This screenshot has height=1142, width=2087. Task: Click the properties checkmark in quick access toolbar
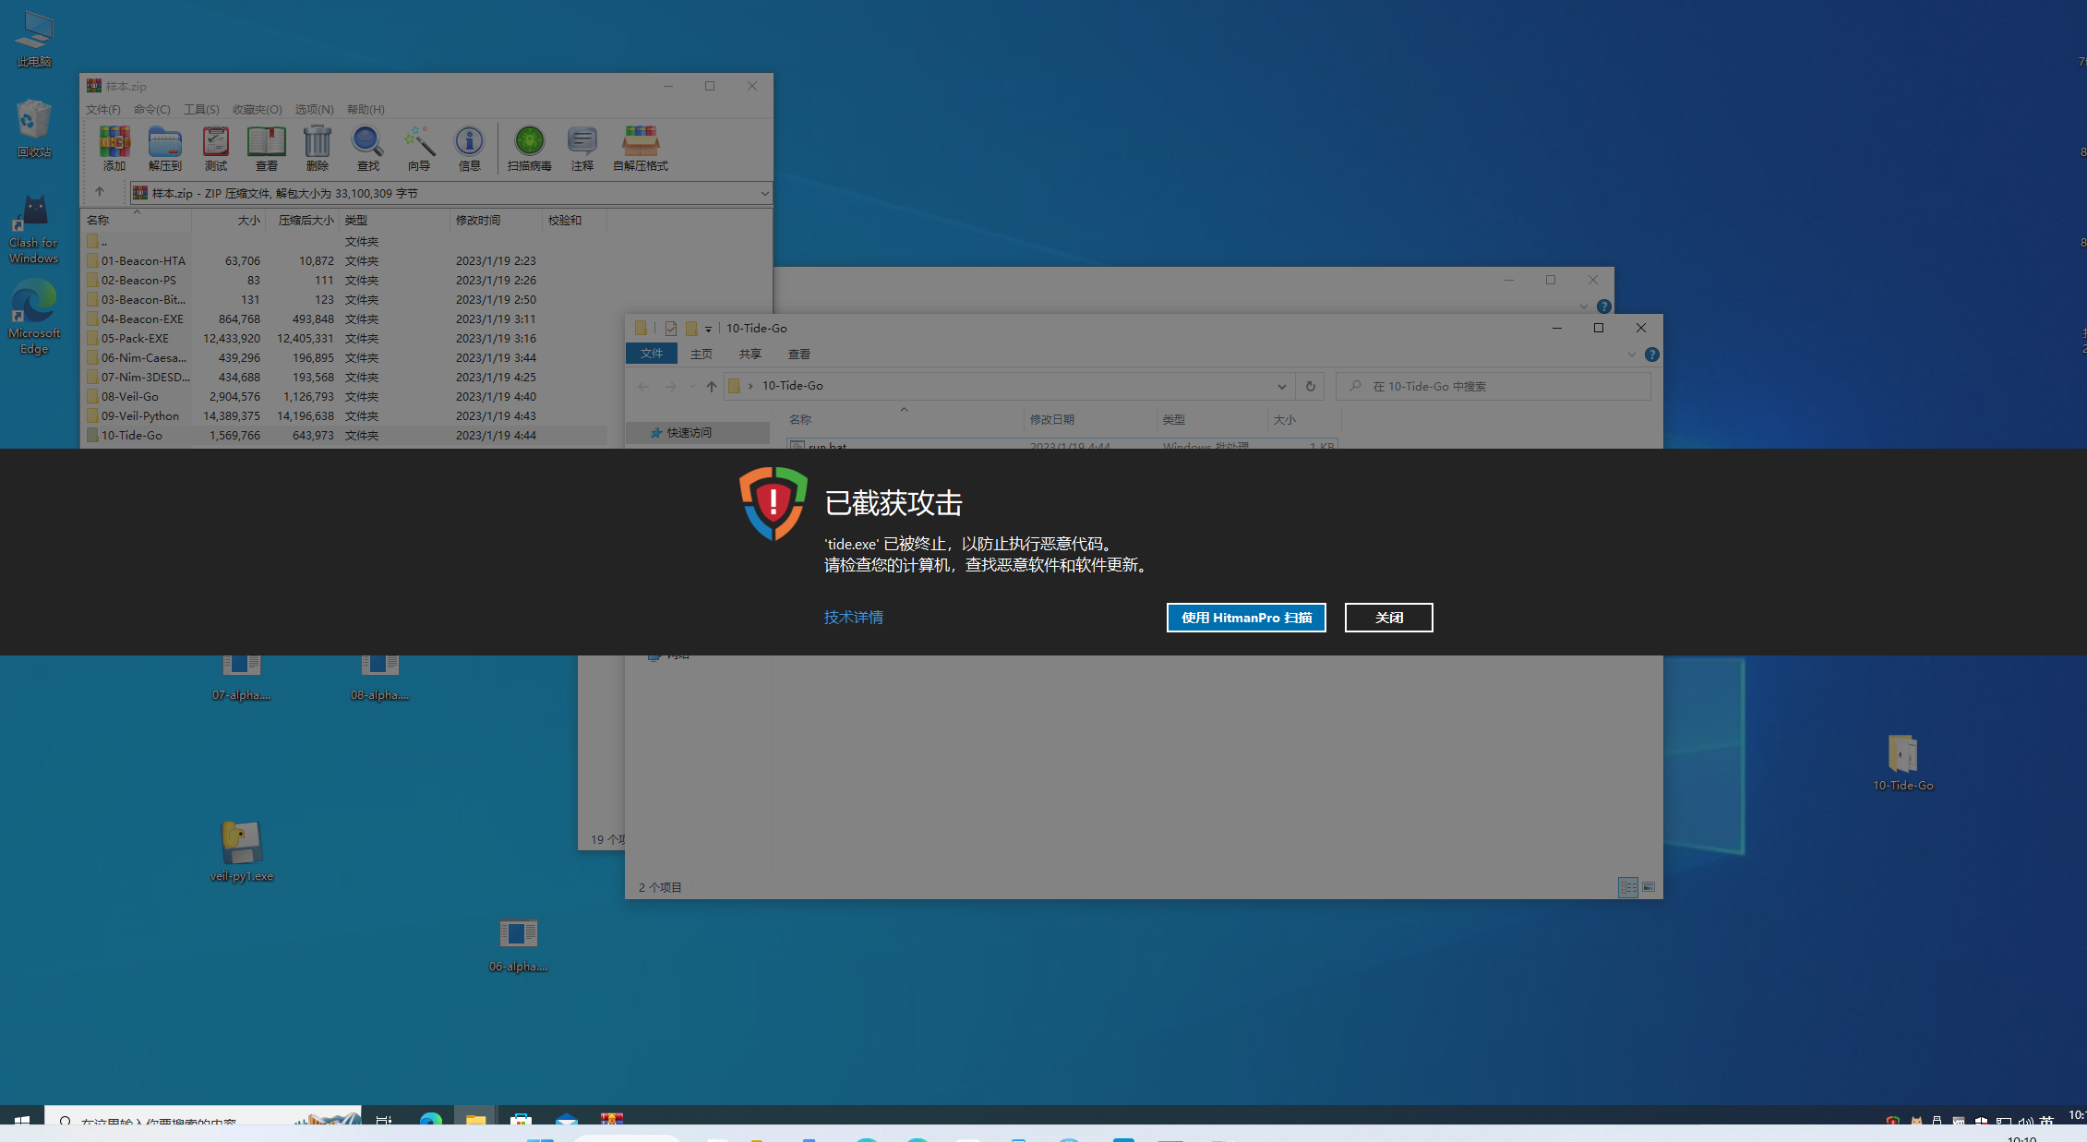pos(671,329)
